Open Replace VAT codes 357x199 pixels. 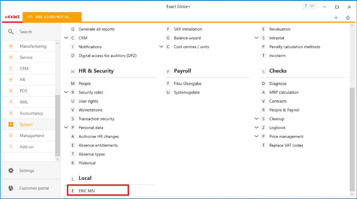pos(286,145)
